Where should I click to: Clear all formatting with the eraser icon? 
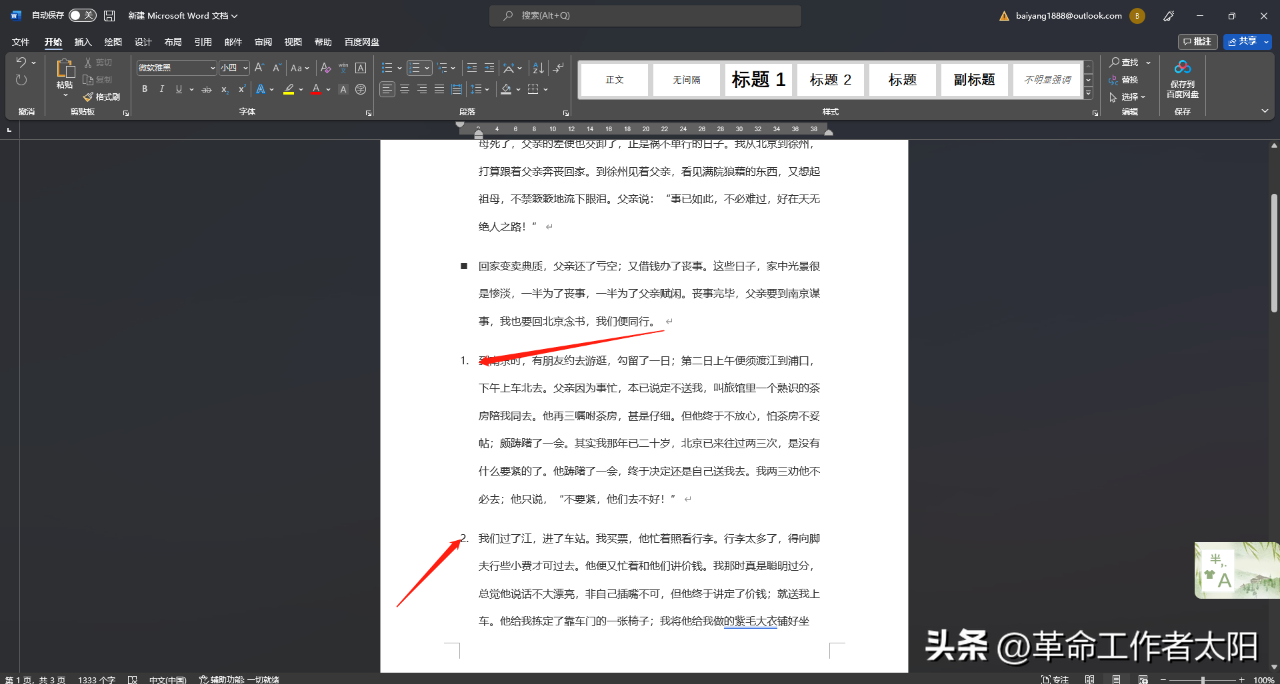pos(325,68)
